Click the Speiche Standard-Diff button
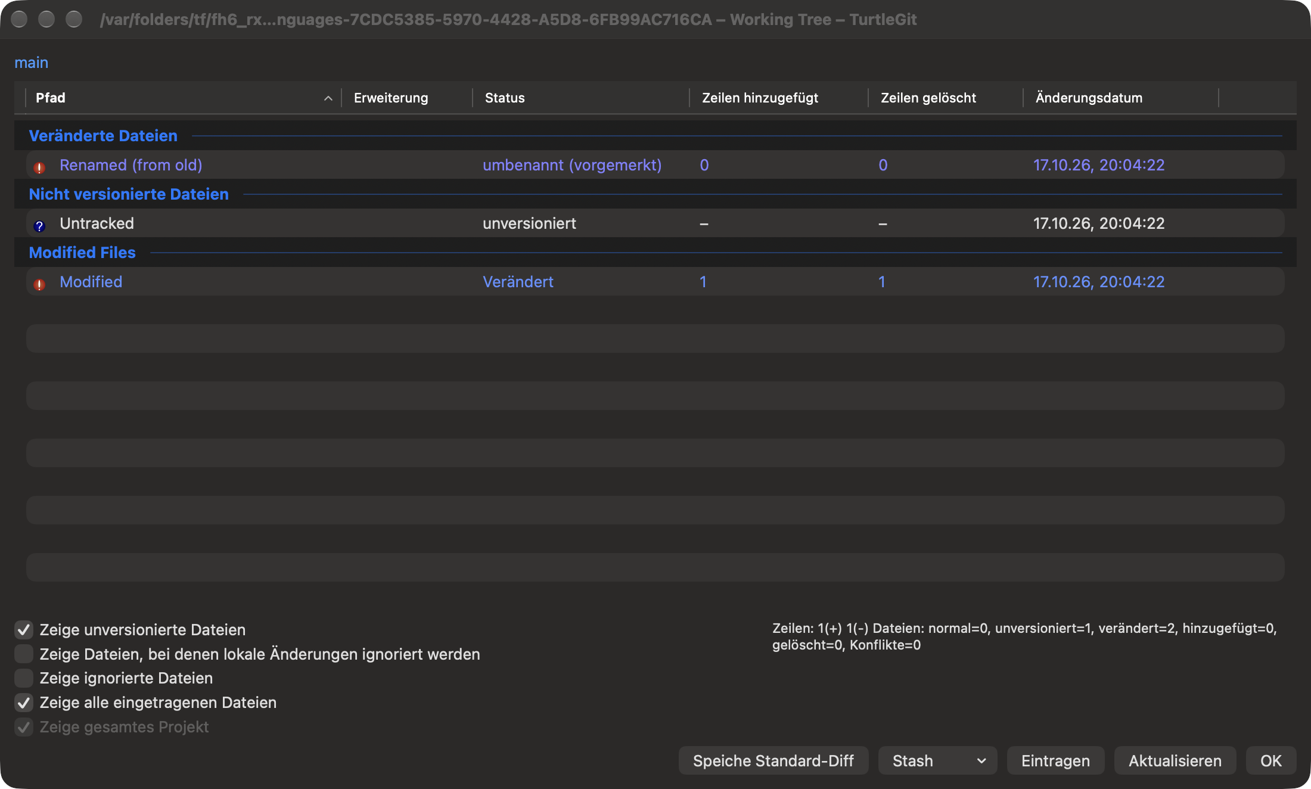Viewport: 1311px width, 789px height. coord(773,760)
